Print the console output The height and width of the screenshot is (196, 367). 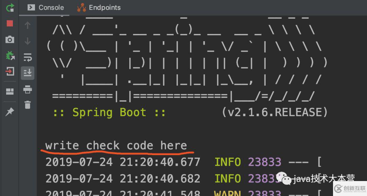pos(28,90)
